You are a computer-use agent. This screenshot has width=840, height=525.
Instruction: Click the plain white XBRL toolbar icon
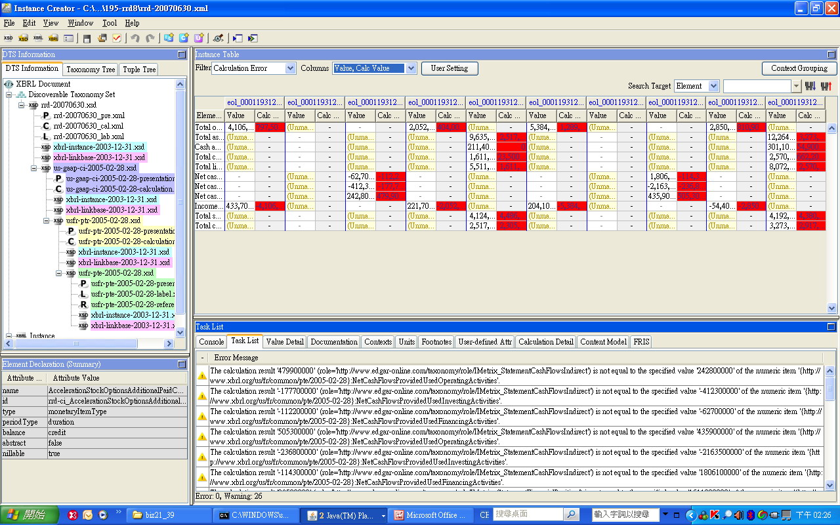coord(38,38)
